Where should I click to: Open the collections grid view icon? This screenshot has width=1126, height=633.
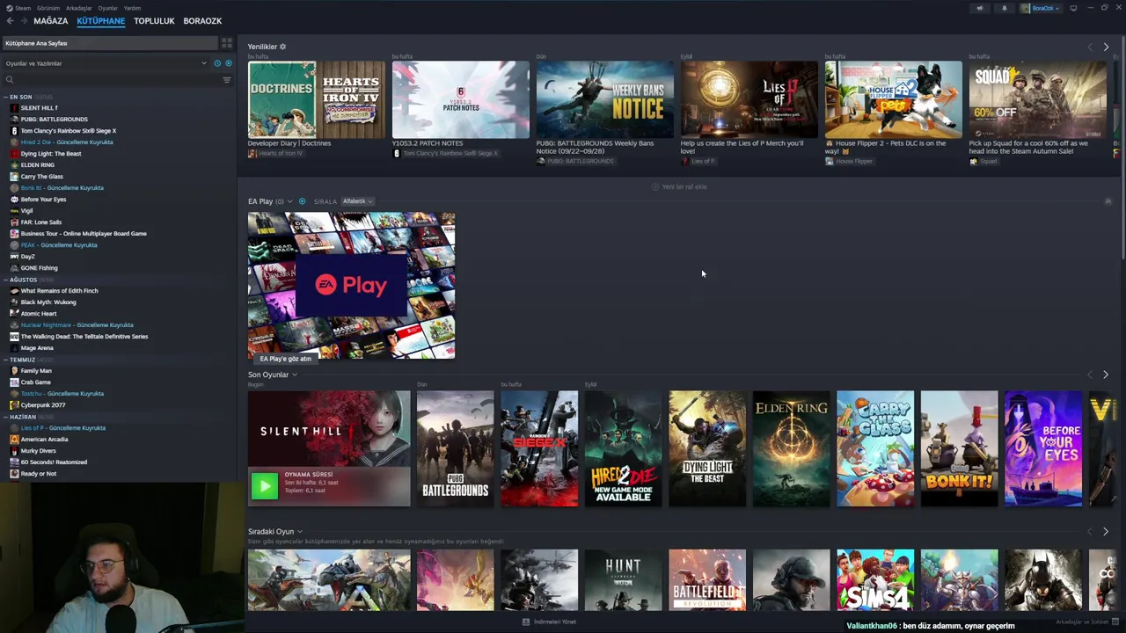click(x=226, y=43)
